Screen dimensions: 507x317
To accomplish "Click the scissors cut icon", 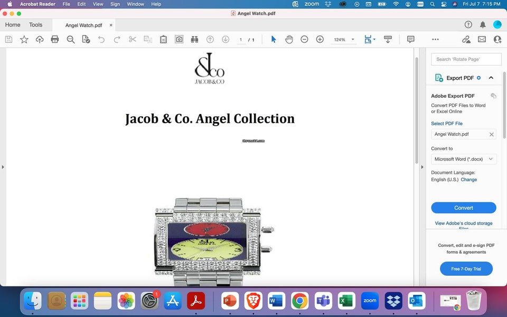I will point(133,40).
